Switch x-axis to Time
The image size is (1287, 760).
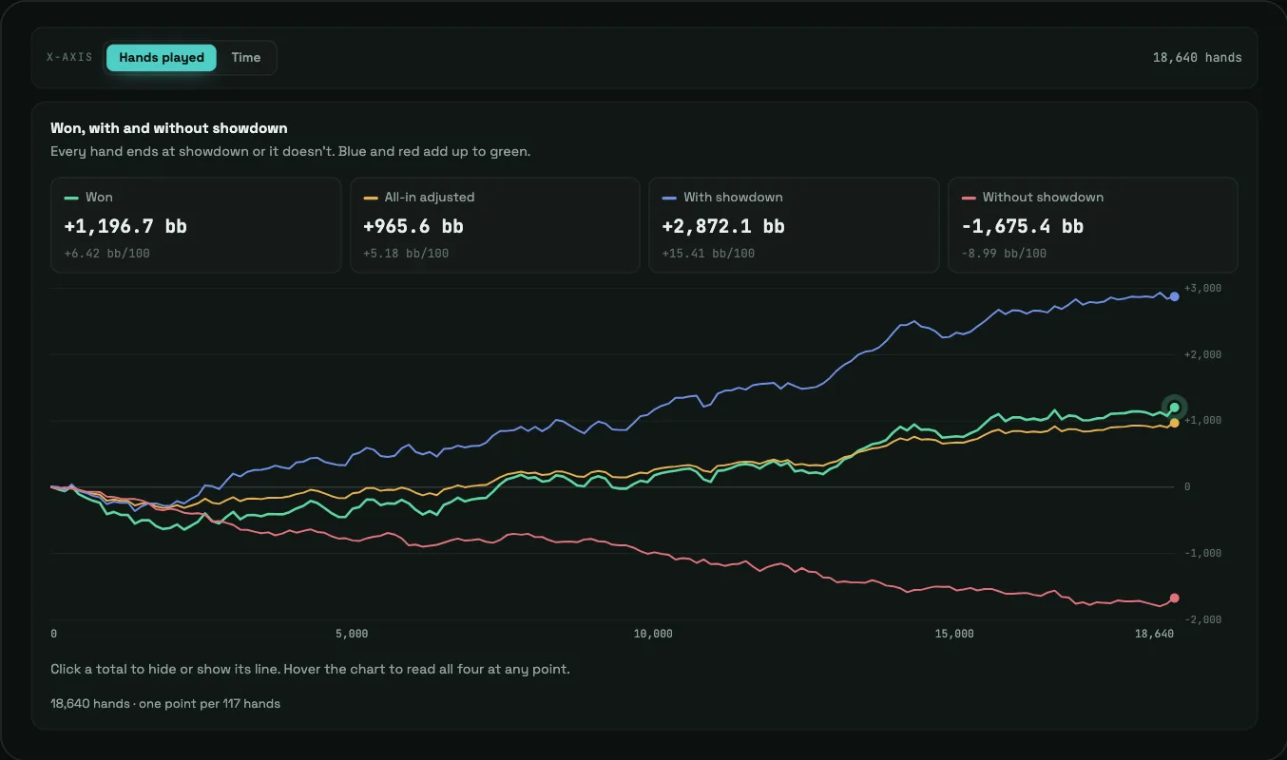(x=246, y=58)
